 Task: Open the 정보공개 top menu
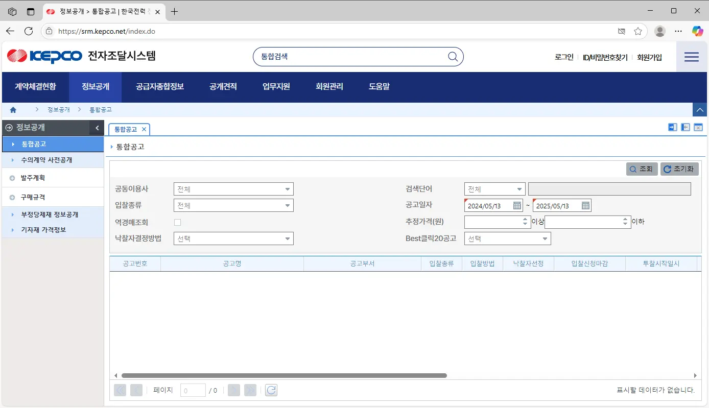tap(96, 87)
